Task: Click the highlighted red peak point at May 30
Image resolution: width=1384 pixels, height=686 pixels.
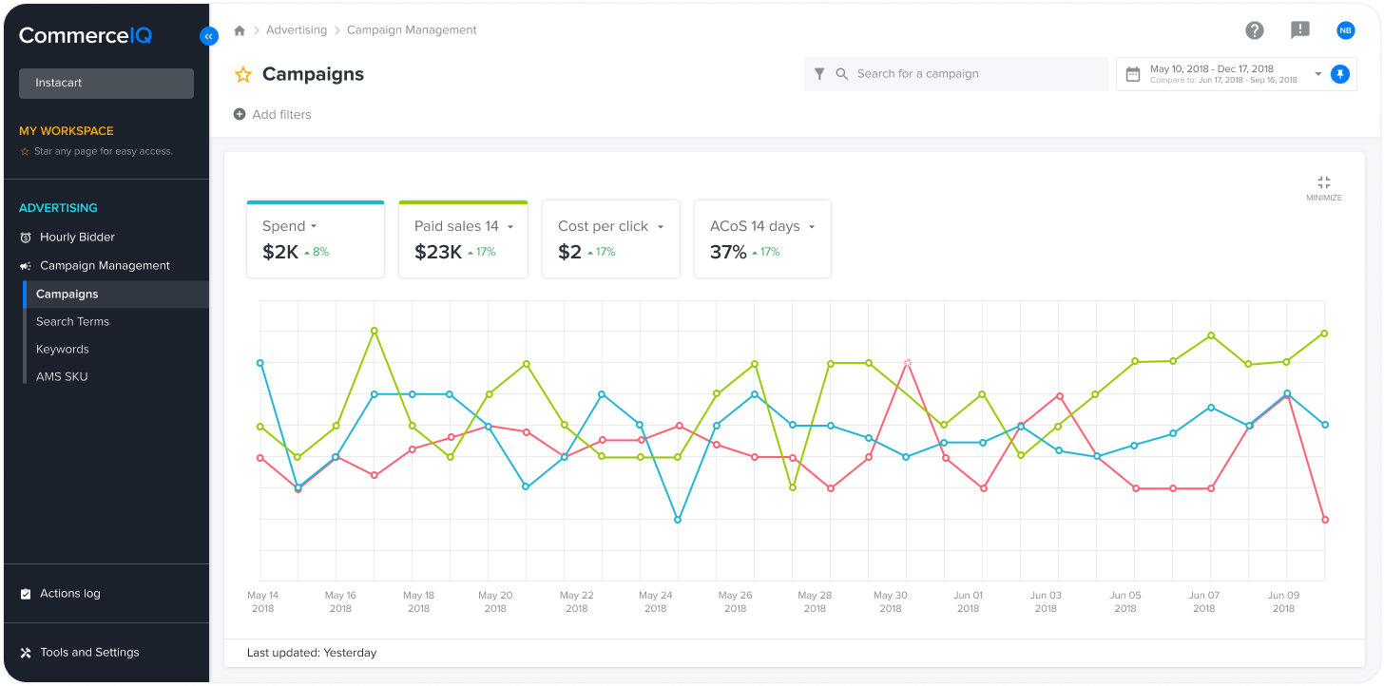Action: (907, 363)
